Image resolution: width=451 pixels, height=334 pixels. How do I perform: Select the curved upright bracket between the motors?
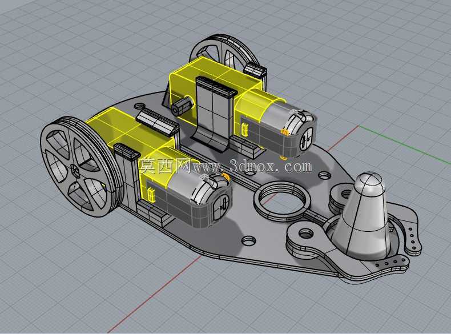pyautogui.click(x=214, y=114)
